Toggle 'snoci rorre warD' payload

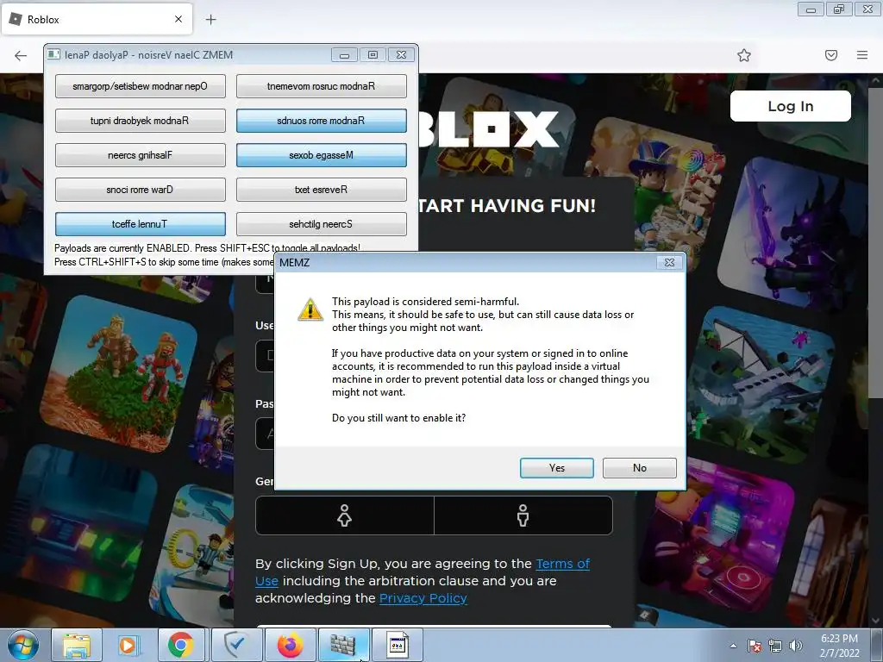tap(141, 190)
